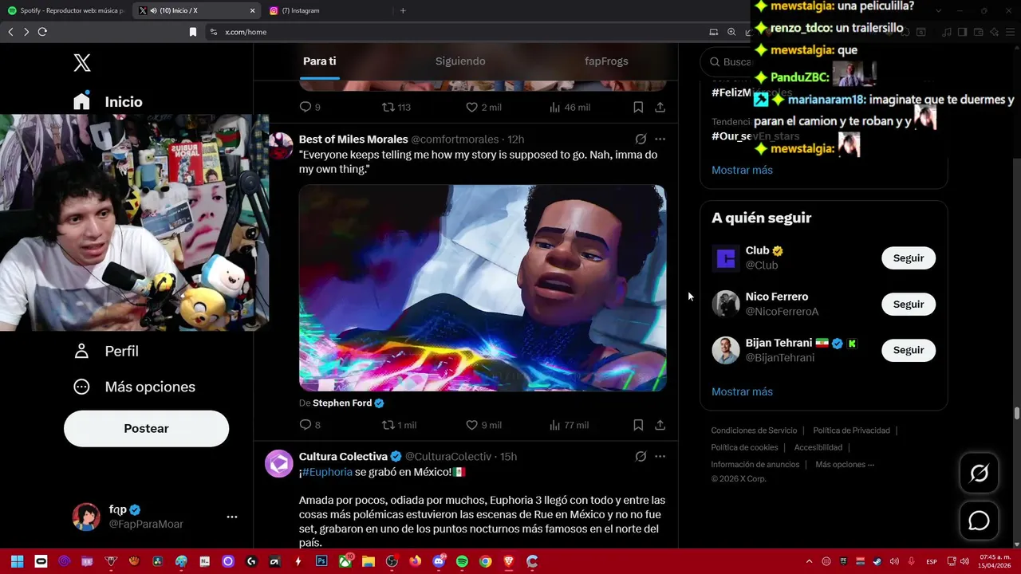Open Más opciones menu in sidebar
Viewport: 1021px width, 574px height.
[x=134, y=387]
